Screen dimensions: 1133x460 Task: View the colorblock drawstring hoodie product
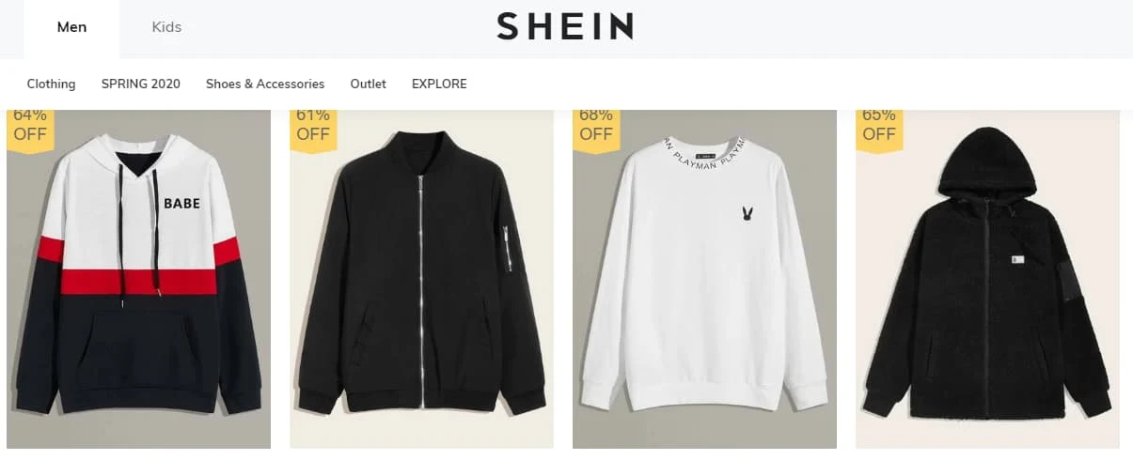pos(139,279)
